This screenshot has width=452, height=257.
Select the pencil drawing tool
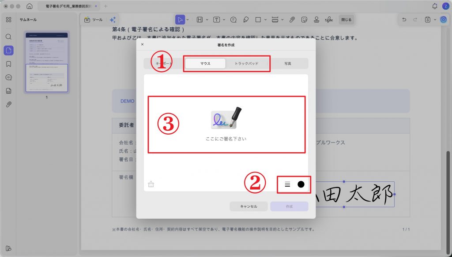pos(246,19)
